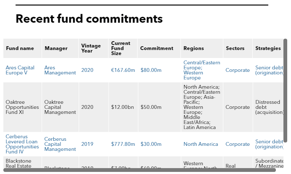Image resolution: width=291 pixels, height=174 pixels.
Task: Click the Fund name column header
Action: [22, 48]
